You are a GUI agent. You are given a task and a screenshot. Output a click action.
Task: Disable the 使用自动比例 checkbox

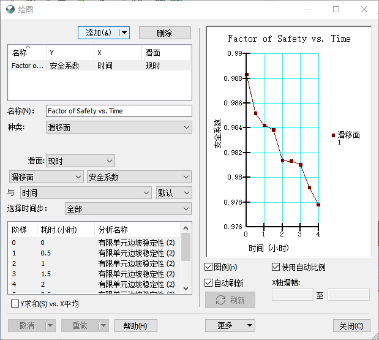pyautogui.click(x=276, y=267)
